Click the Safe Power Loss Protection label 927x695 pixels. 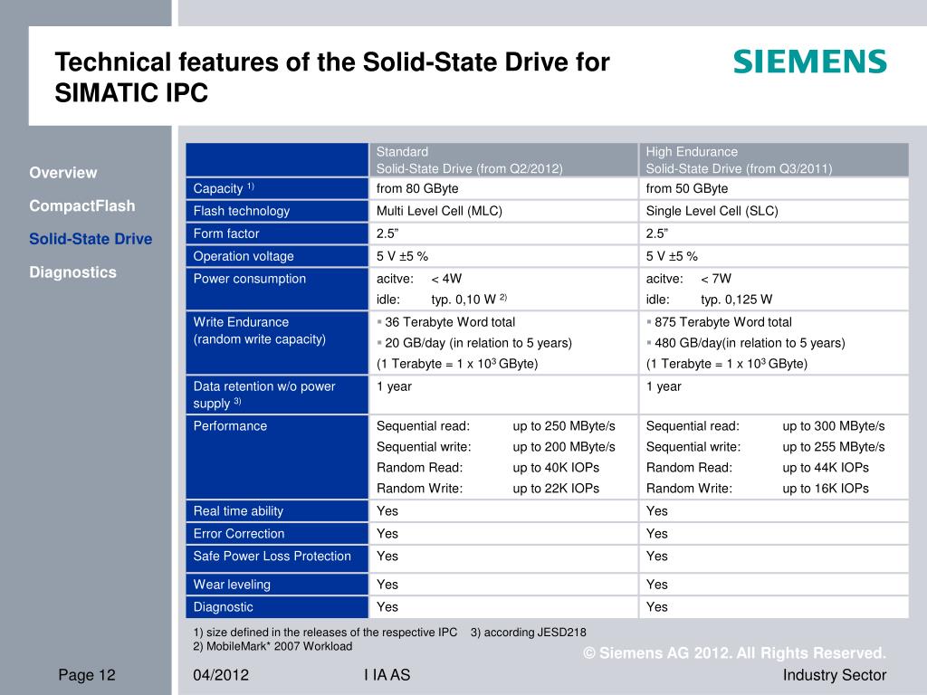point(277,559)
